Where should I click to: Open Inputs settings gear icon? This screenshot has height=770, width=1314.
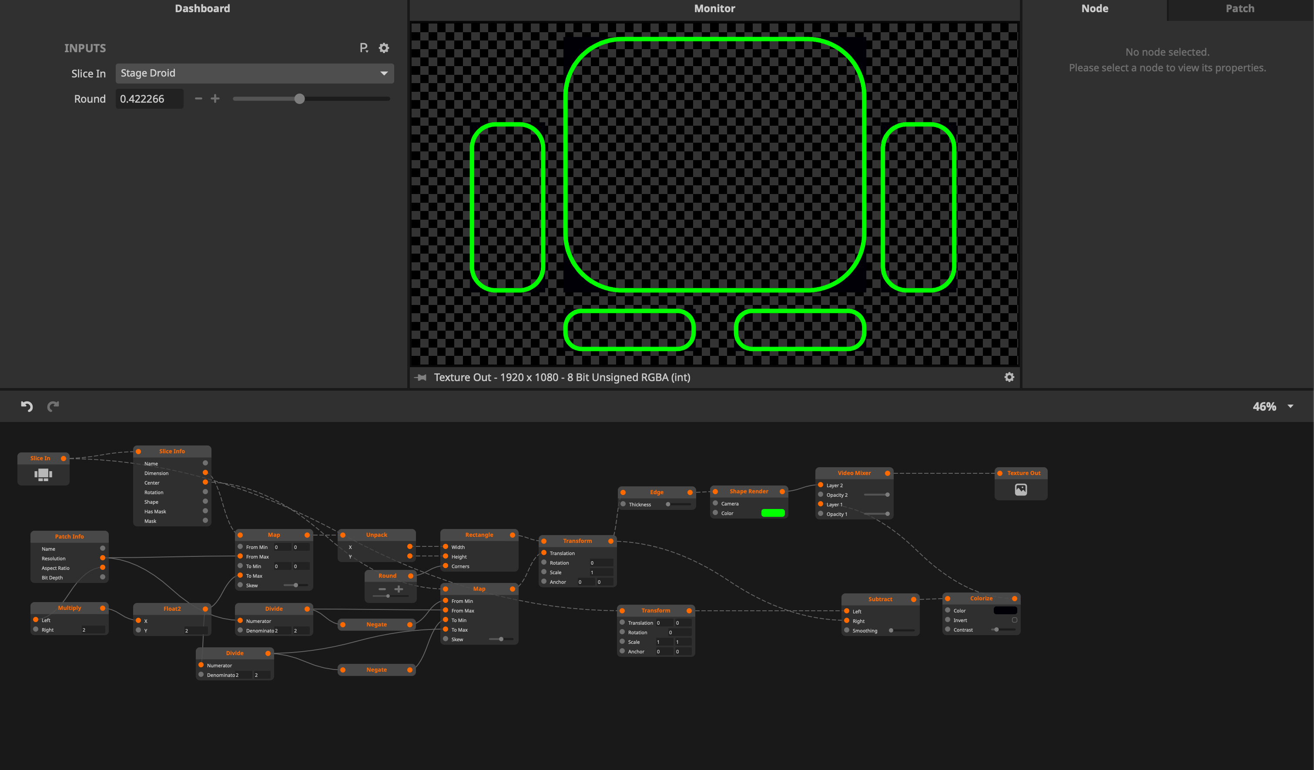click(x=384, y=48)
